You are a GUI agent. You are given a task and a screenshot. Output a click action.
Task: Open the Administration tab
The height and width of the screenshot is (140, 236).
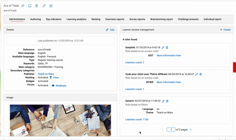coord(17,19)
